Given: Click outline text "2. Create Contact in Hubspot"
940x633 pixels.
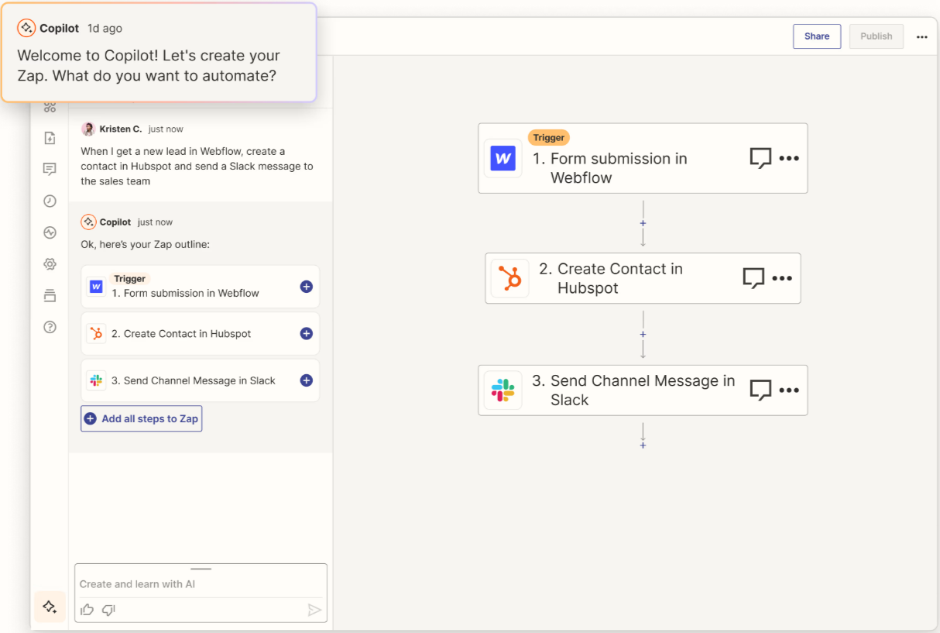Looking at the screenshot, I should point(181,334).
